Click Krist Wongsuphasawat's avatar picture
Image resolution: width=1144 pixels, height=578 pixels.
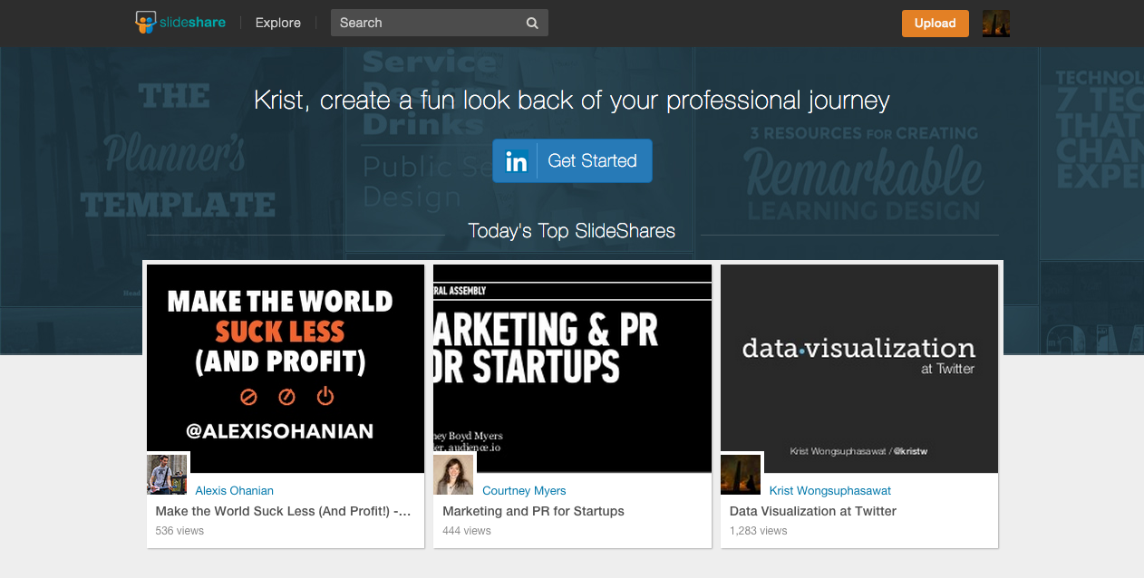pyautogui.click(x=741, y=475)
